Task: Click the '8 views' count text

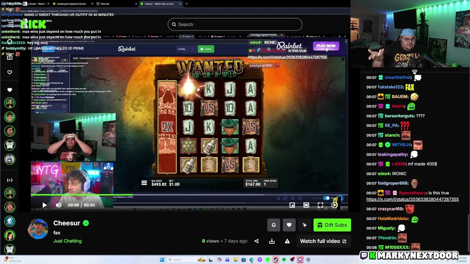Action: pos(210,241)
